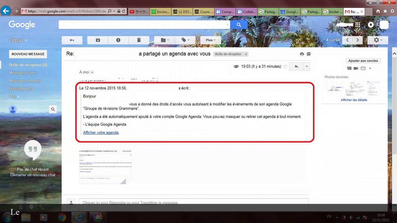Remove the Boîte de réception label

[246, 54]
